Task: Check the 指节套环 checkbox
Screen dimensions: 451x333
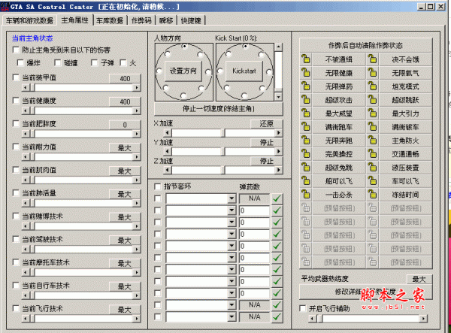Action: point(158,186)
